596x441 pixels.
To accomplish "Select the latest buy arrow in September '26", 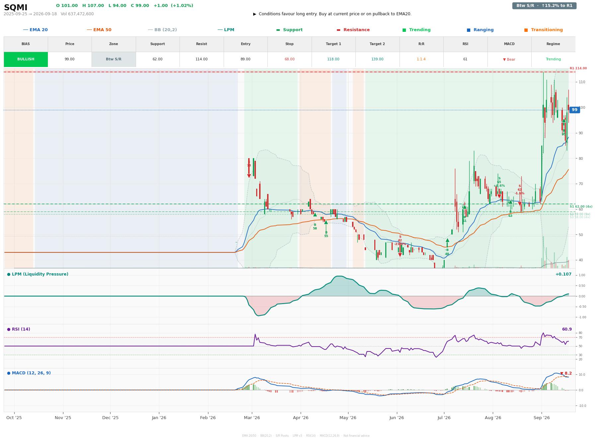I will pos(564,121).
